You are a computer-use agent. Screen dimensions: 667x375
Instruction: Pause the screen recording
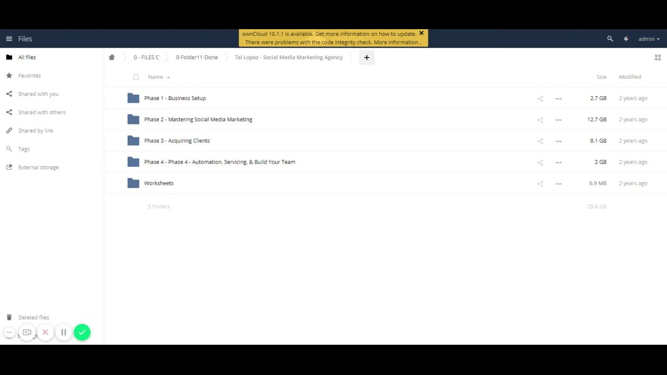[64, 332]
